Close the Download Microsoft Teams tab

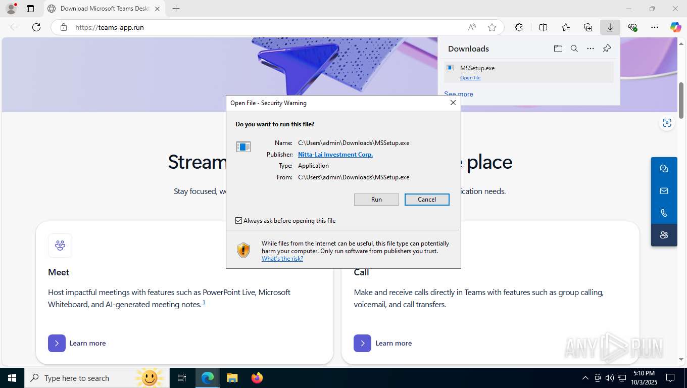(157, 9)
